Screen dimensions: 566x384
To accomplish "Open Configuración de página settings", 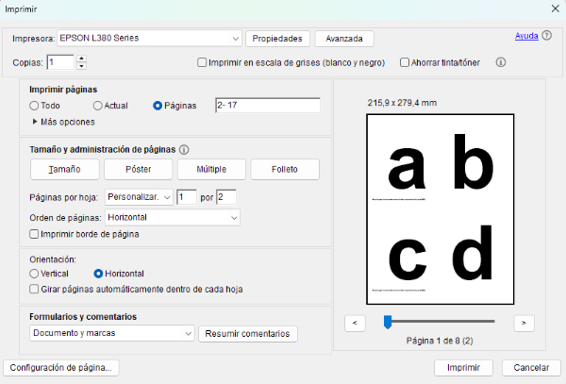I will (x=62, y=368).
